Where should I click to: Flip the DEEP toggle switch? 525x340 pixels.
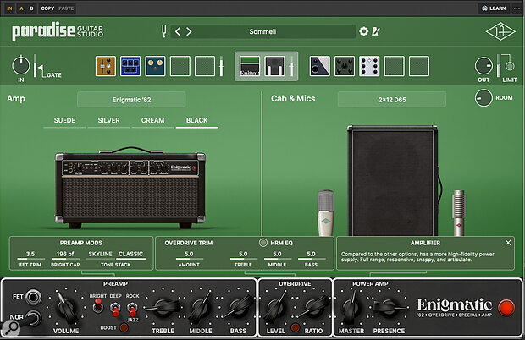tap(115, 308)
